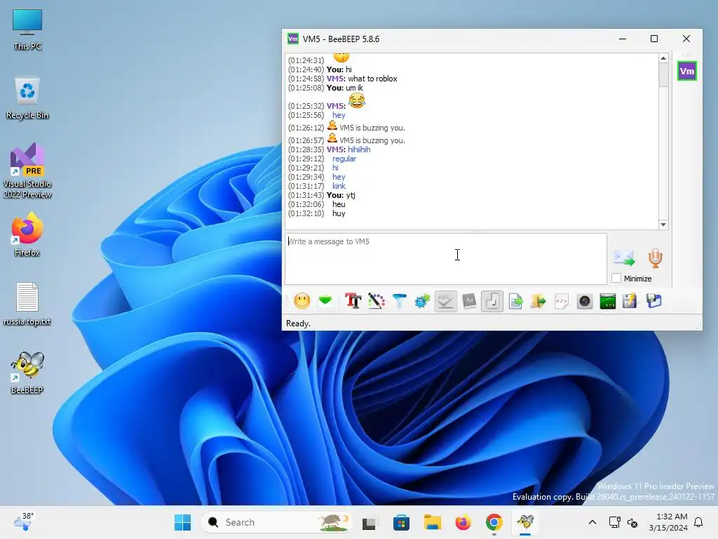
Task: Toggle word completer dictionary icon
Action: click(x=469, y=301)
